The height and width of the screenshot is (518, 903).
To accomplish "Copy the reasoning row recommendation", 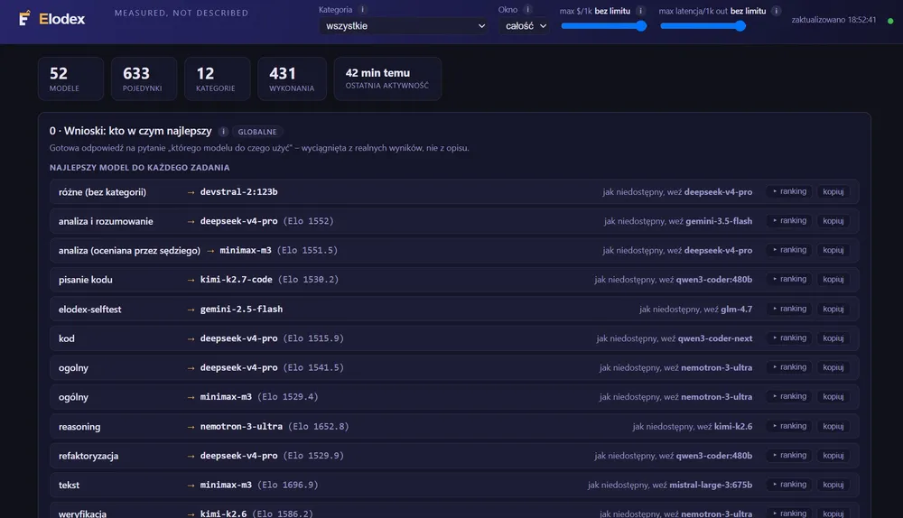I will pyautogui.click(x=833, y=427).
